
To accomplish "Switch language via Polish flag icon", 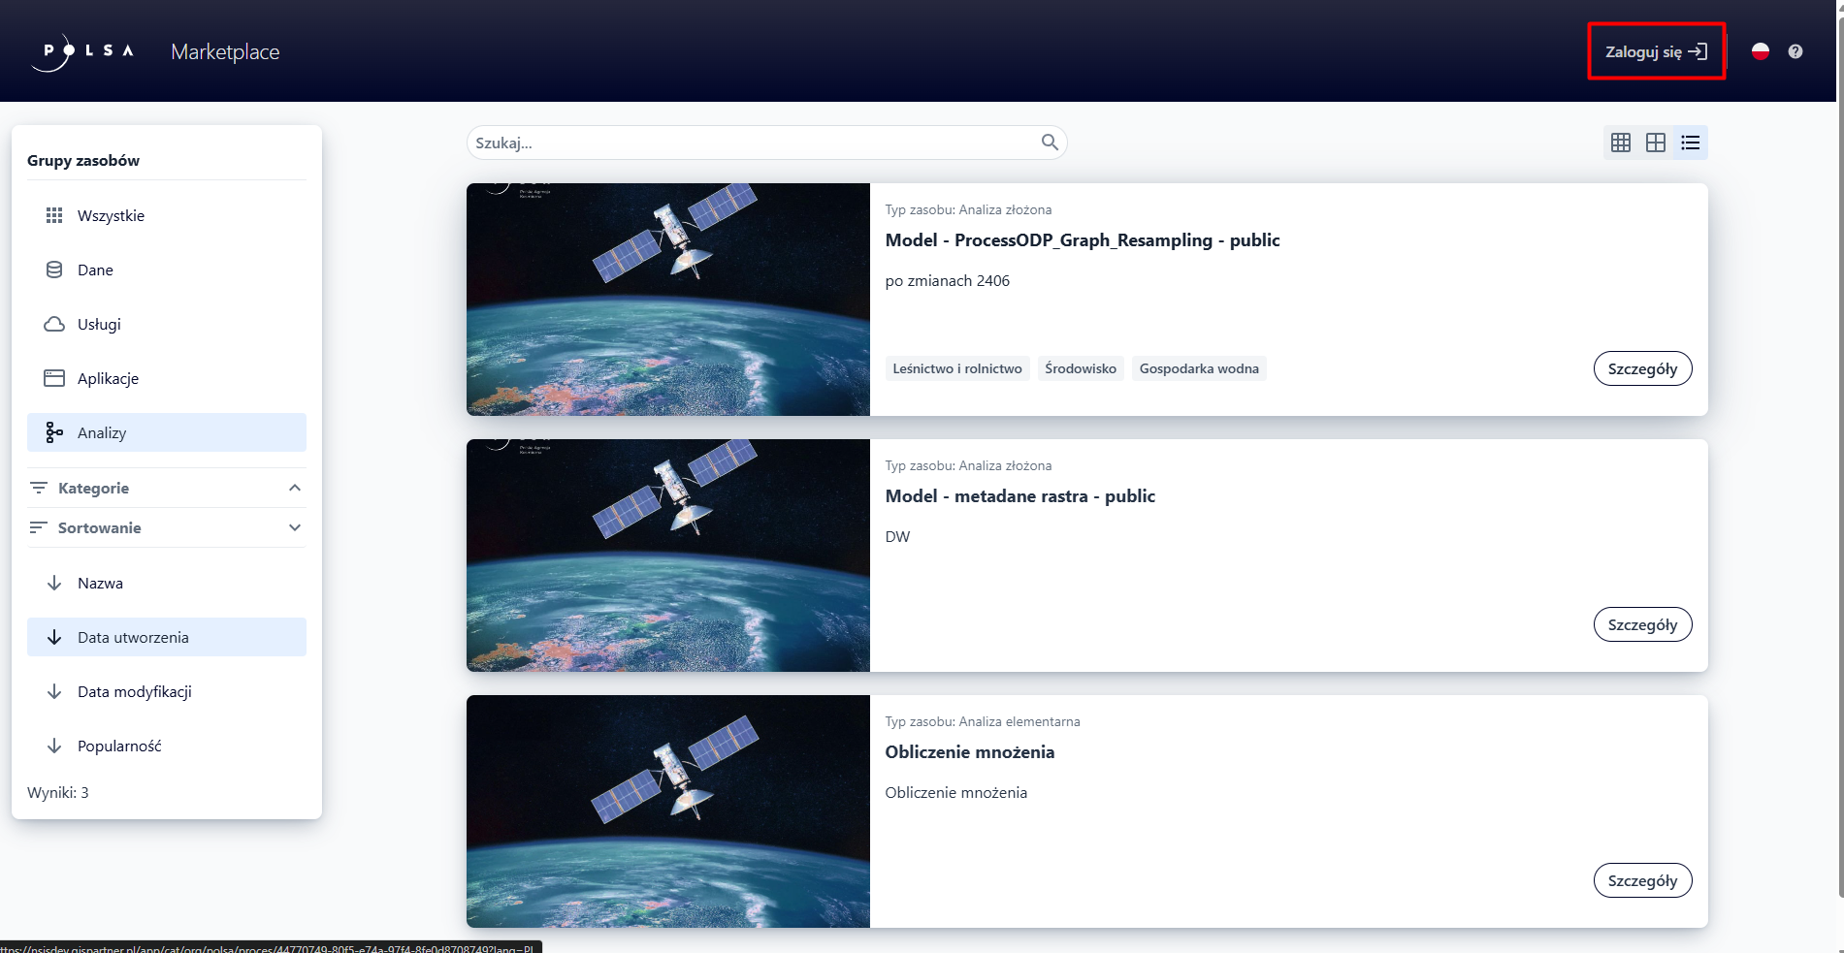I will pos(1761,51).
